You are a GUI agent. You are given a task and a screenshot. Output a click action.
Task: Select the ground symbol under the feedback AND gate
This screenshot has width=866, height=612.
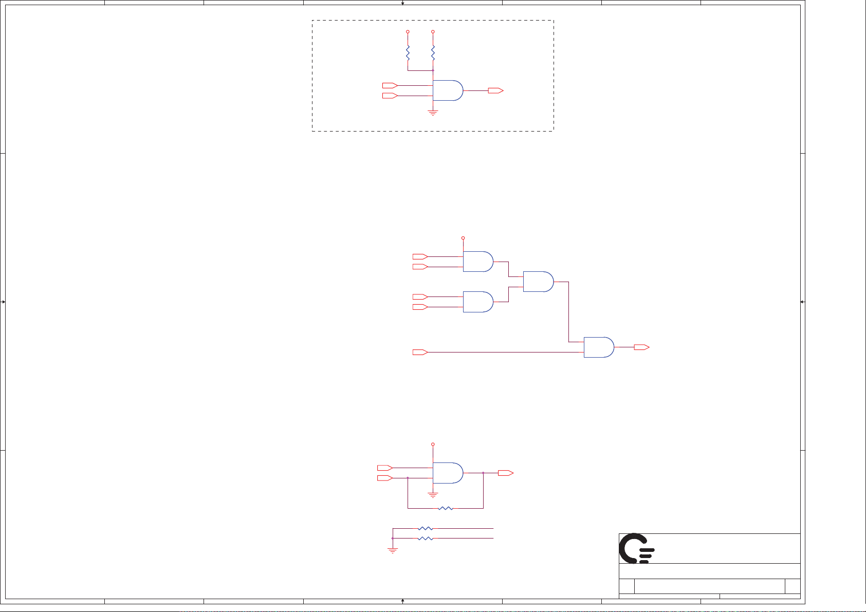pos(433,495)
